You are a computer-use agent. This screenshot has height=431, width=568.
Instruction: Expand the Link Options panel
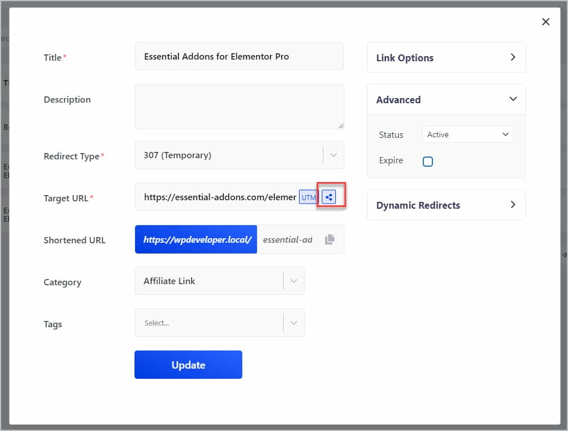tap(446, 58)
